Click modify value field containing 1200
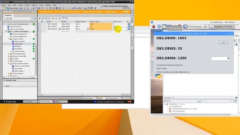The height and width of the screenshot is (135, 240). pyautogui.click(x=120, y=29)
